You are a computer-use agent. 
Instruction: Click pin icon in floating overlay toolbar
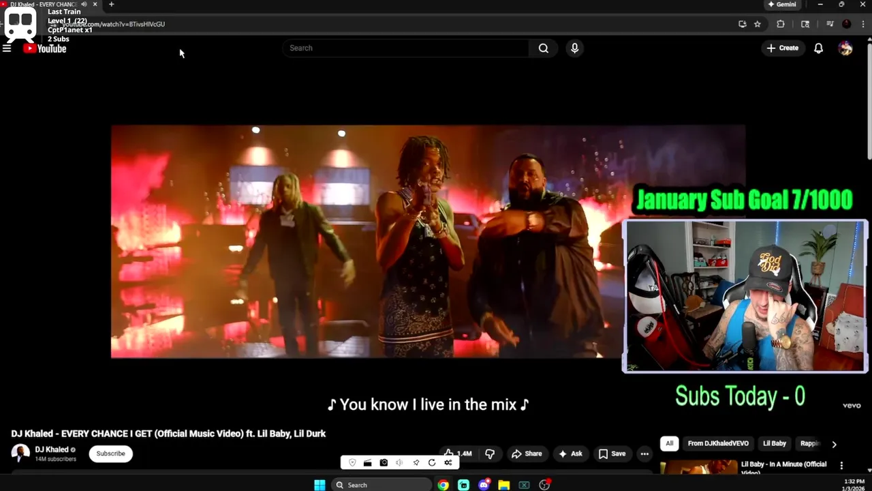(x=416, y=462)
